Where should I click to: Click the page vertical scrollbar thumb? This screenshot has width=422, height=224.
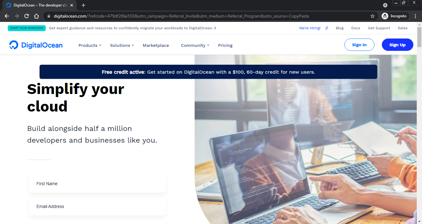(419, 37)
